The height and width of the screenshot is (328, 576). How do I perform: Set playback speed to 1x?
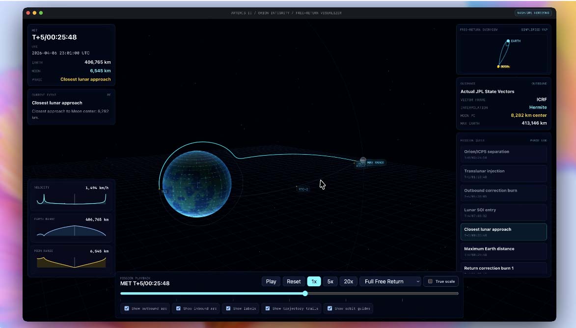pos(314,281)
